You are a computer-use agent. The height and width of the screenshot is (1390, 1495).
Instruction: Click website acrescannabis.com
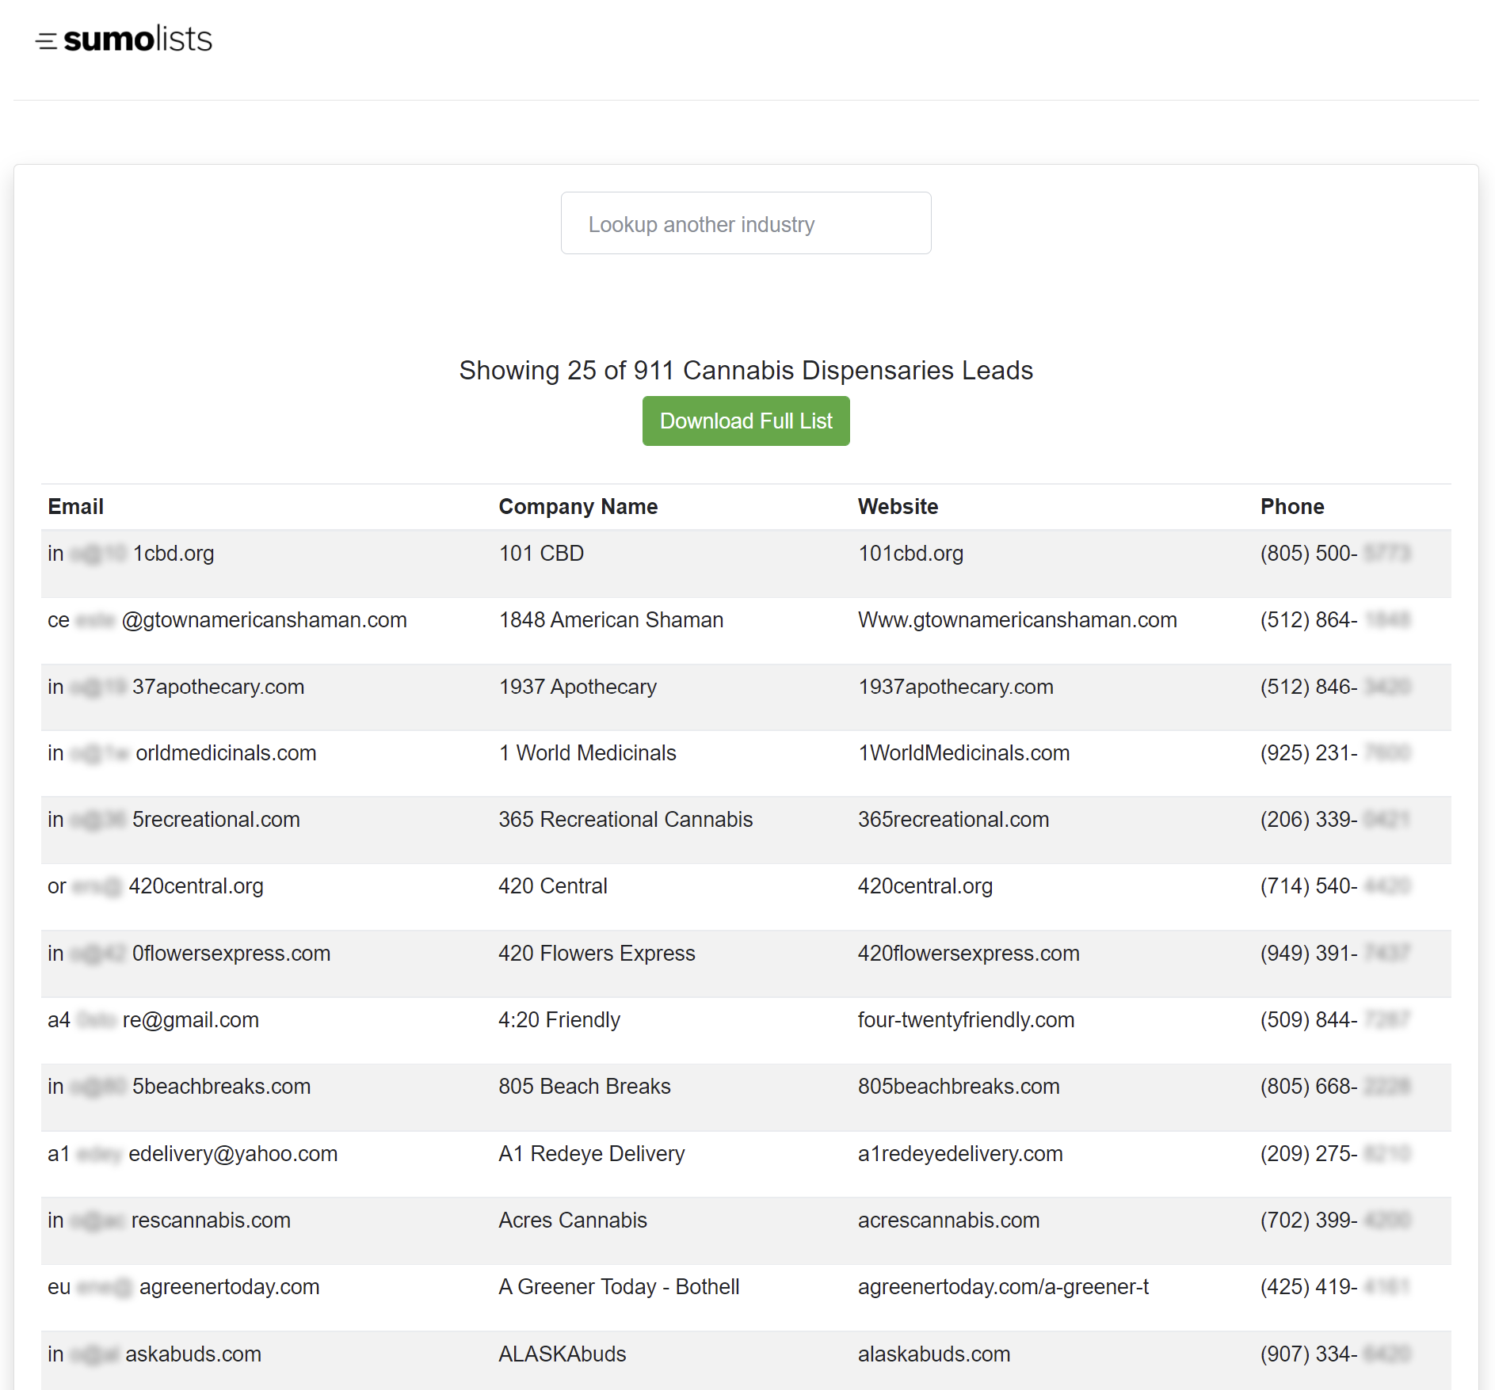948,1221
